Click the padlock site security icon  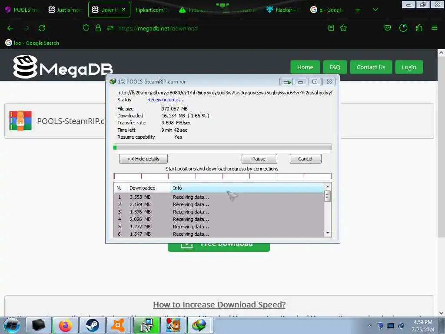(98, 28)
